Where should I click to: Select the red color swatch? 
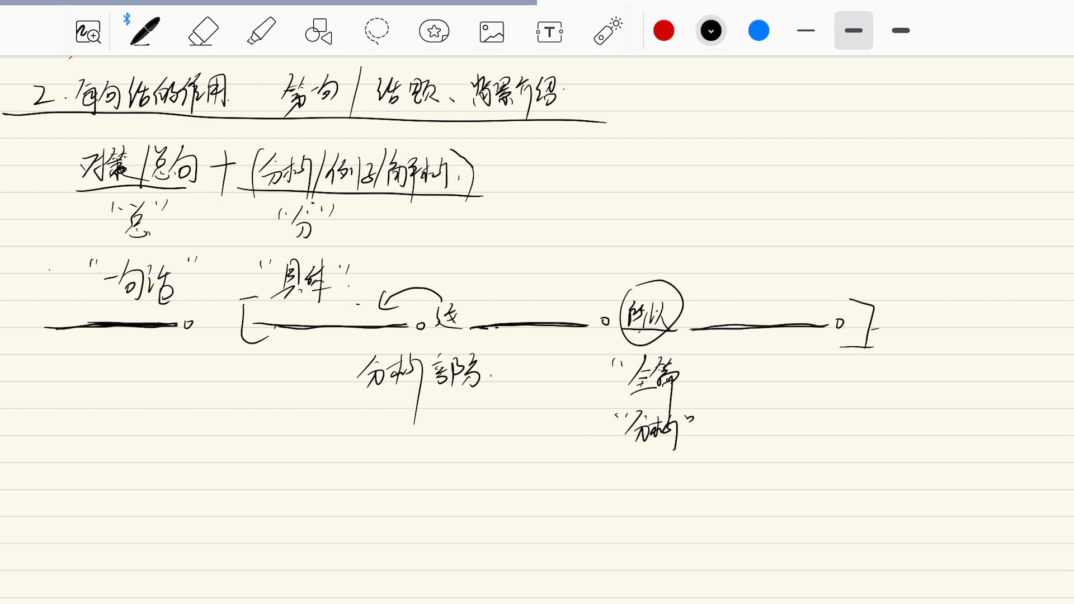click(x=663, y=30)
